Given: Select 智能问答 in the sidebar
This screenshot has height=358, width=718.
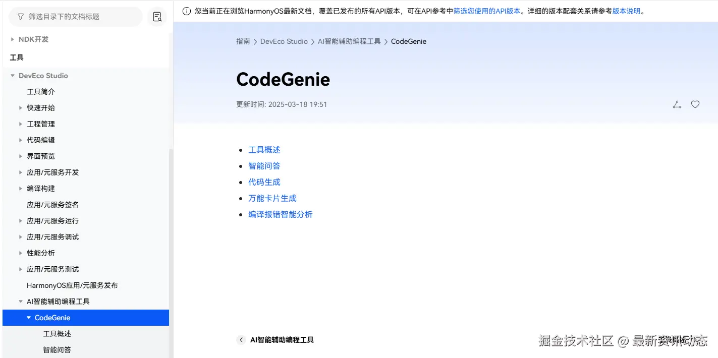Looking at the screenshot, I should (57, 349).
